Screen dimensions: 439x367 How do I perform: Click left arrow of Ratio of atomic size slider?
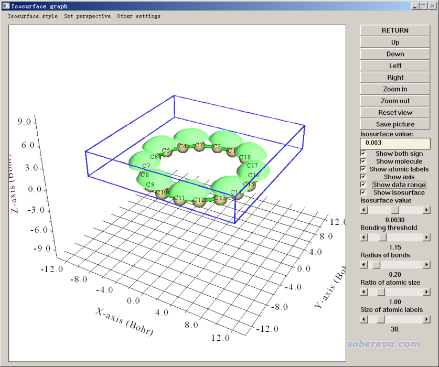(364, 292)
